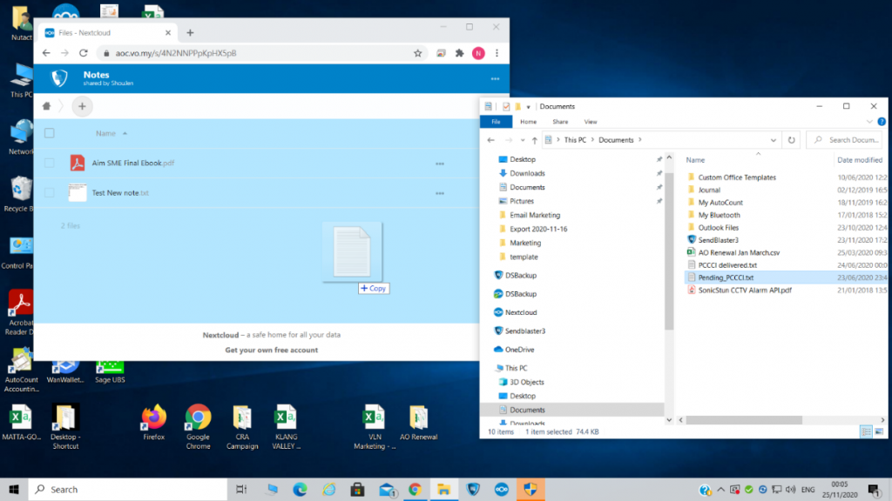Open a new Chrome tab
The image size is (892, 501).
(x=190, y=33)
